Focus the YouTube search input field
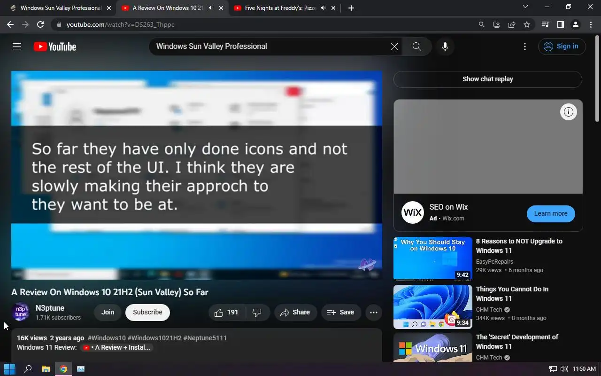Screen dimensions: 601x376 [x=270, y=47]
